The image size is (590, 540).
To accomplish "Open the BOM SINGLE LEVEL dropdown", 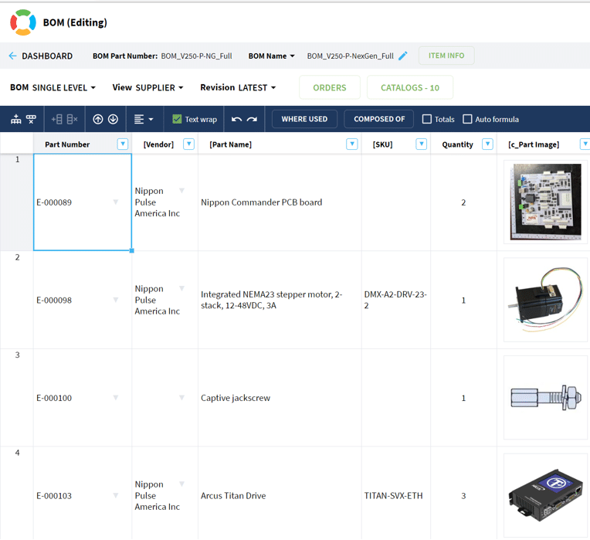I will pyautogui.click(x=53, y=87).
